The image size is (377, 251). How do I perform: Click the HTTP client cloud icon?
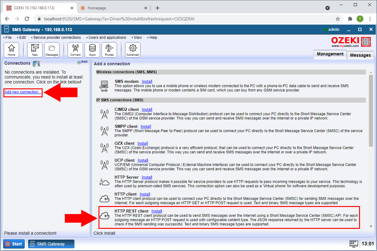pos(105,199)
